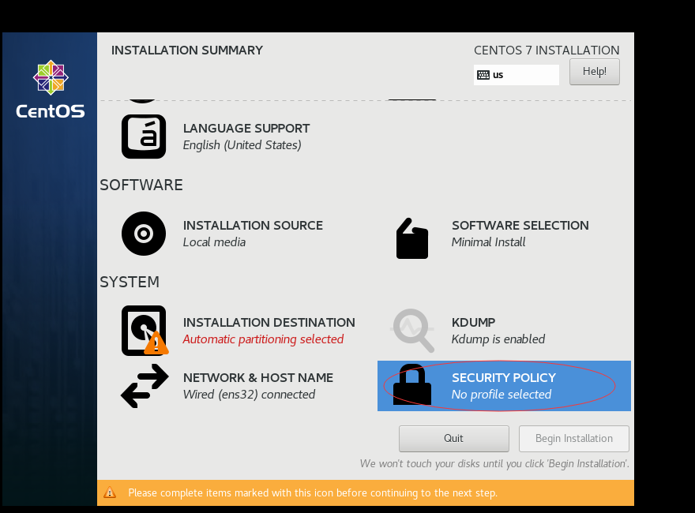This screenshot has height=513, width=695.
Task: Click "We won't touch your disks" note
Action: [x=494, y=464]
